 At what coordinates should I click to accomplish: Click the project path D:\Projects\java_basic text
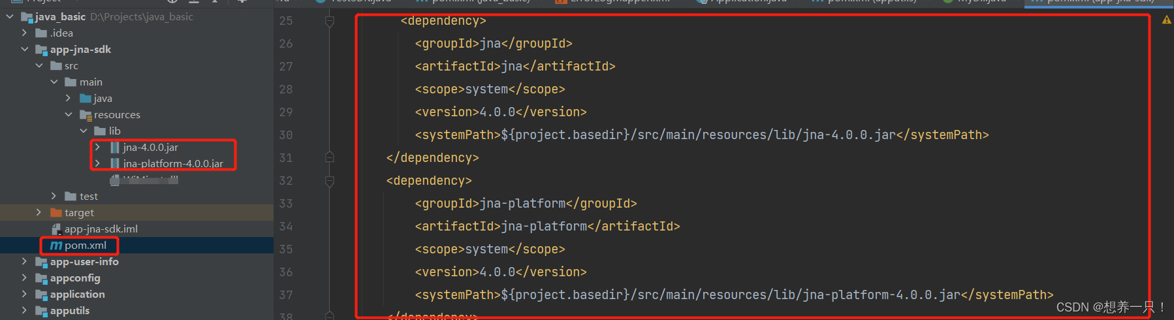click(142, 17)
